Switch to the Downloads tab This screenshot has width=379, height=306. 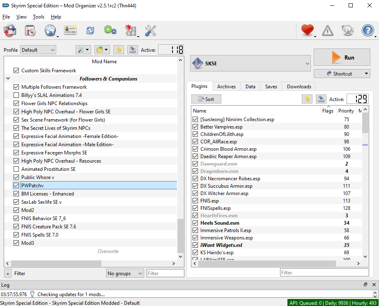pos(299,87)
